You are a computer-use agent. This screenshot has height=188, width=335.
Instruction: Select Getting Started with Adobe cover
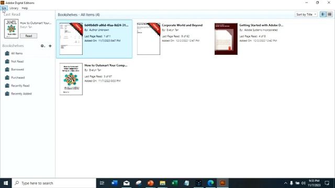pos(226,39)
